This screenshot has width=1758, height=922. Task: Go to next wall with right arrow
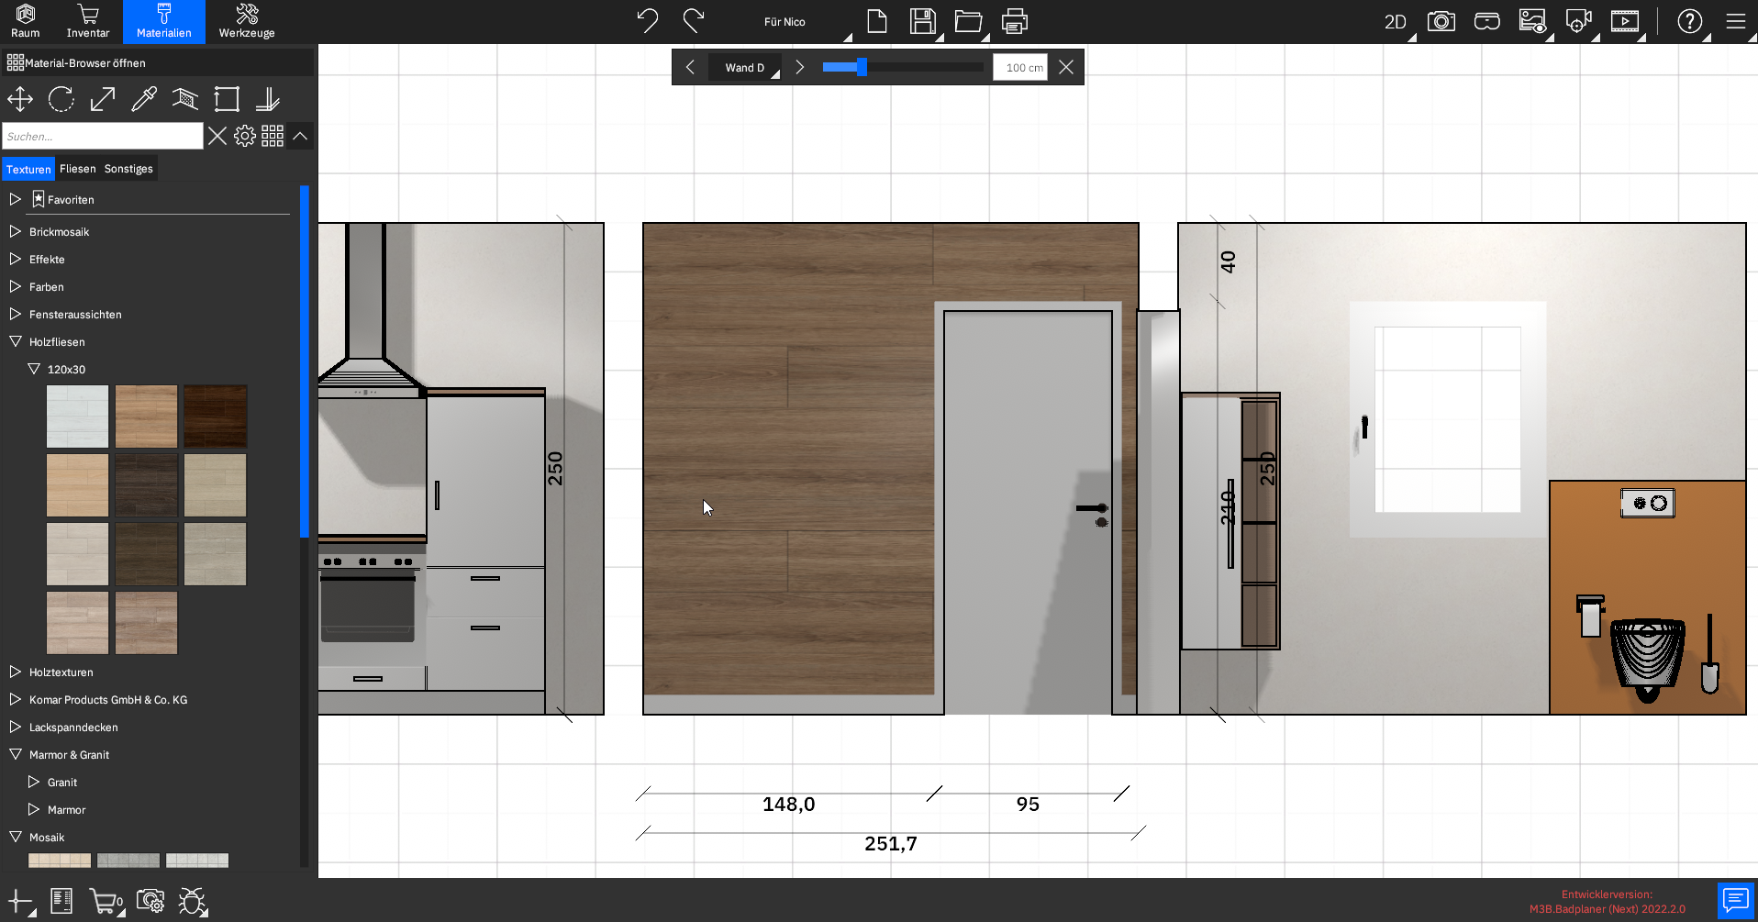point(800,67)
